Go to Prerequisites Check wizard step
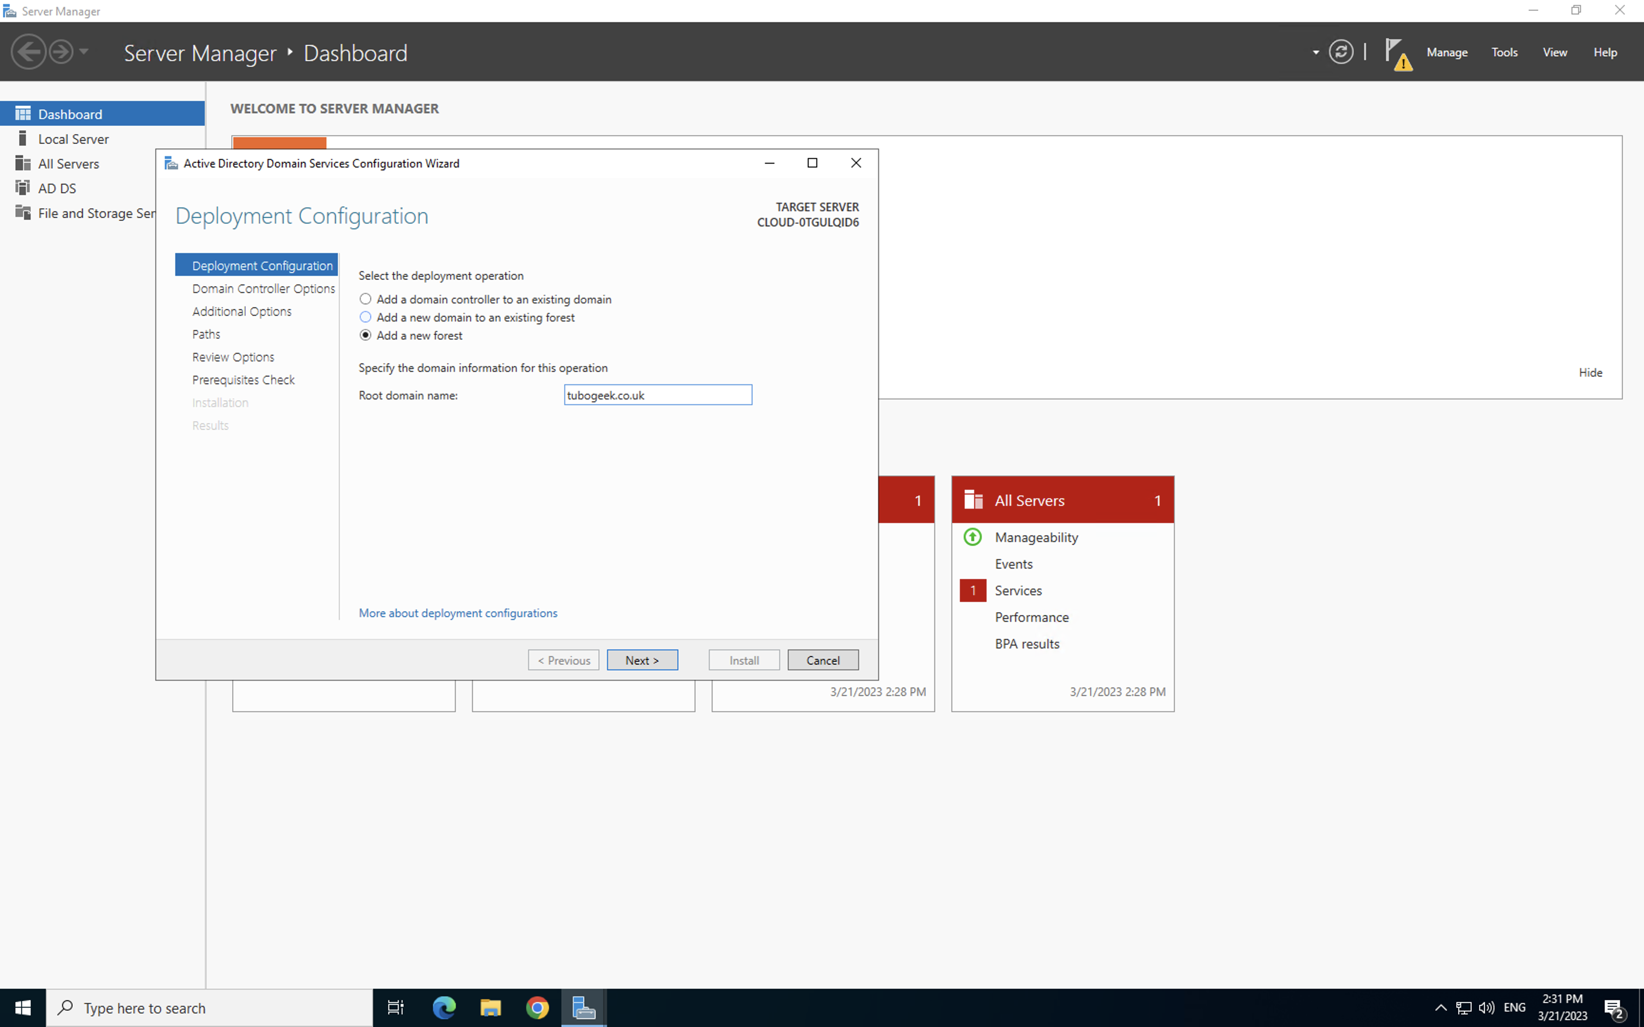 point(243,380)
